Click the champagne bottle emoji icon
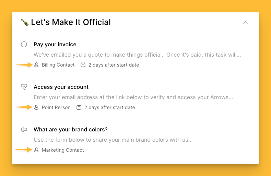 click(24, 22)
